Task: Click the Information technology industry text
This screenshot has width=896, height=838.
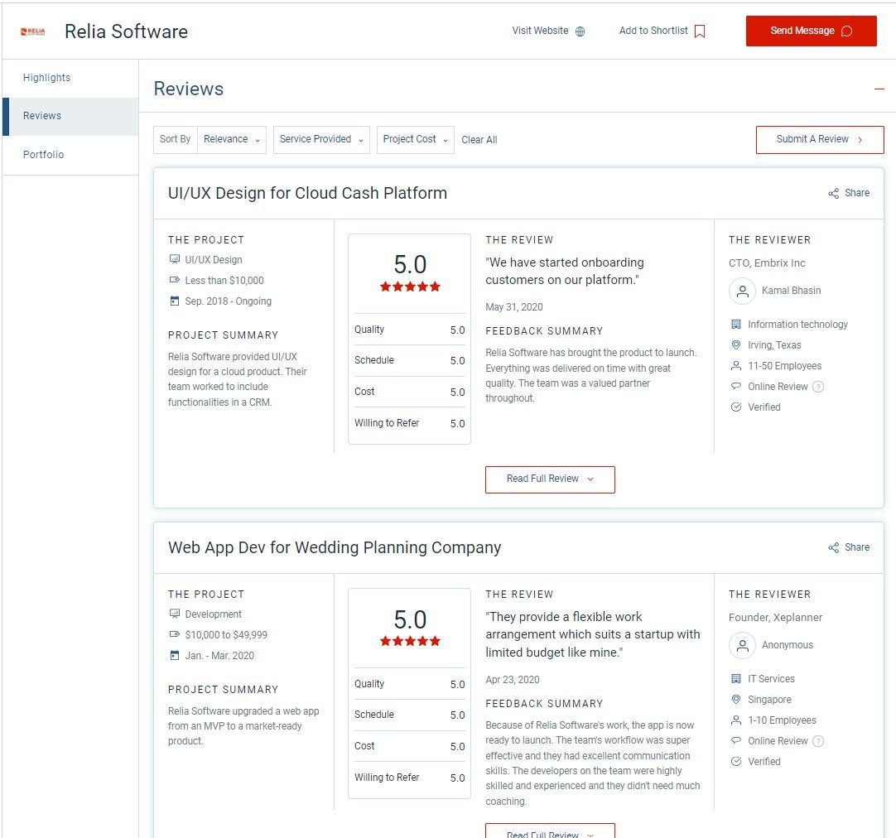Action: (x=797, y=325)
